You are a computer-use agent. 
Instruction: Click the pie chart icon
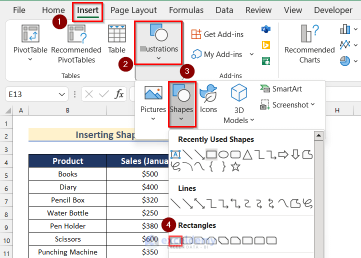click(x=345, y=61)
